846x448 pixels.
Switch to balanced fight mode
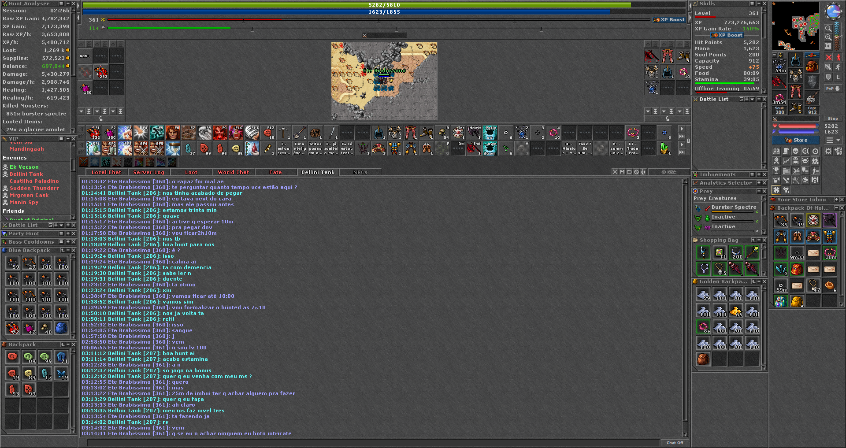(828, 67)
